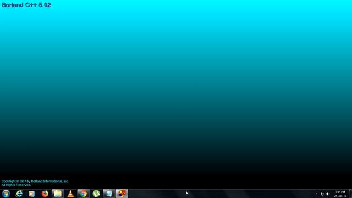Switch to the blue notepad taskbar app
This screenshot has height=198, width=352.
click(x=109, y=194)
